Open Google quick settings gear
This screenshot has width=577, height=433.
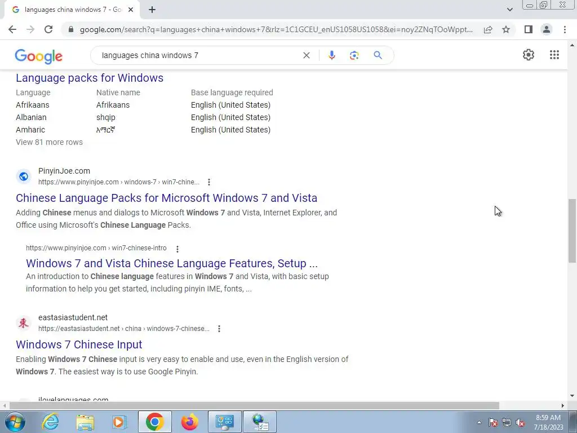pos(529,55)
